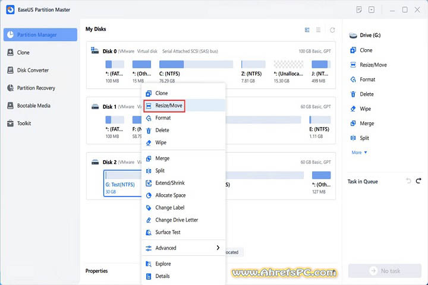The height and width of the screenshot is (285, 428).
Task: Open Partition Manager in sidebar
Action: pyautogui.click(x=40, y=34)
